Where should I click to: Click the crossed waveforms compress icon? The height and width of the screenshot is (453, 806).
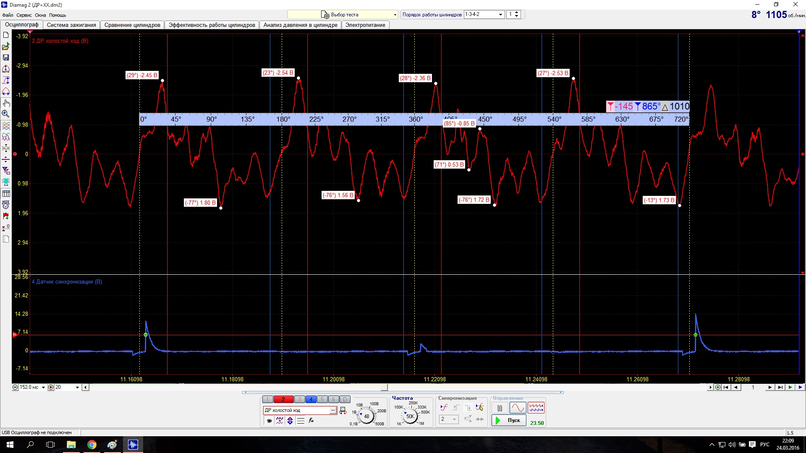pyautogui.click(x=6, y=148)
